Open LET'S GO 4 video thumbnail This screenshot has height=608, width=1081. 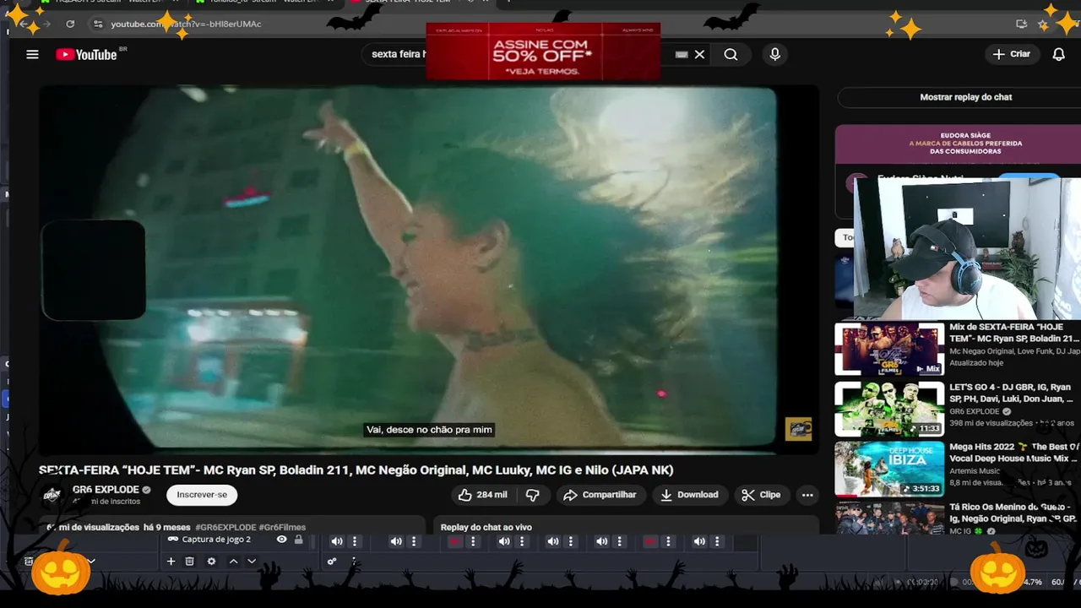889,409
